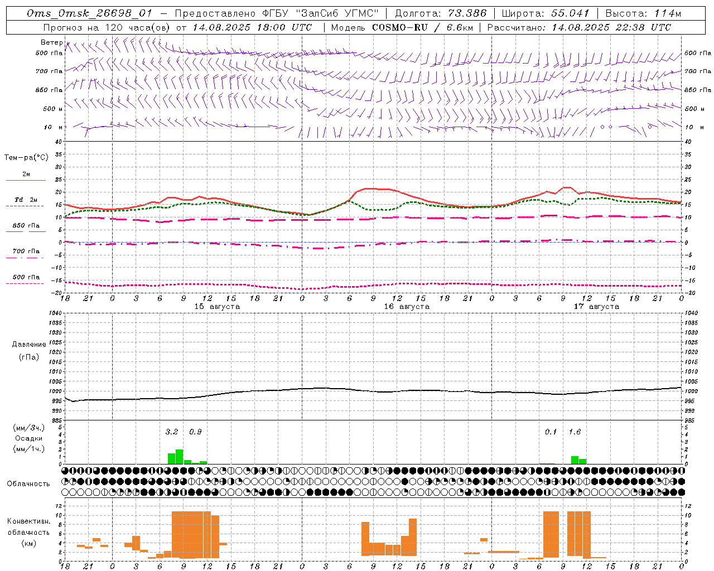Click the 0.9 precipitation total
Screen dimensions: 714x571
tap(195, 432)
